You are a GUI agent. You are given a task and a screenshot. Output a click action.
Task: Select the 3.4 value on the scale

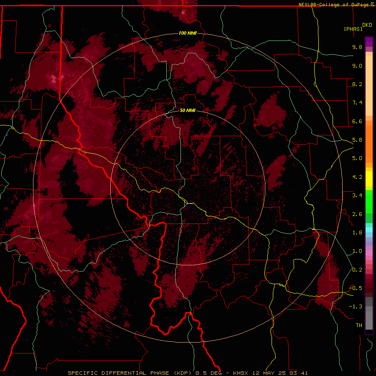[357, 196]
